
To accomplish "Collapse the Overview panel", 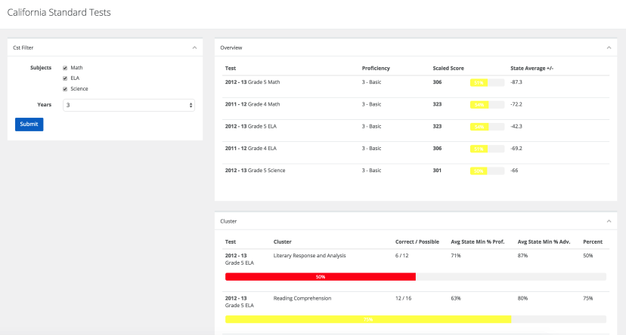I will point(609,48).
